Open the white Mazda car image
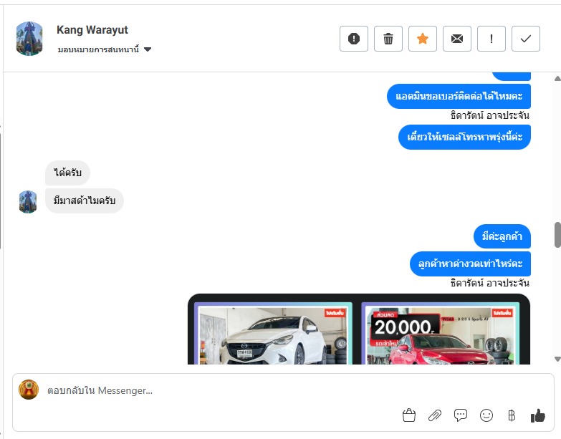The width and height of the screenshot is (561, 439). tap(273, 334)
